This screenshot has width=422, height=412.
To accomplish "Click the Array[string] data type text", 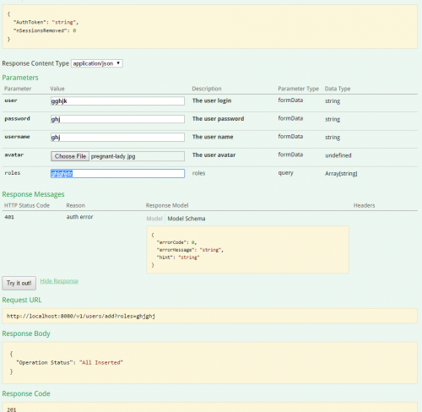I will [x=341, y=174].
